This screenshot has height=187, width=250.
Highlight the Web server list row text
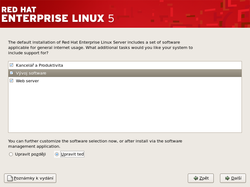pos(27,81)
